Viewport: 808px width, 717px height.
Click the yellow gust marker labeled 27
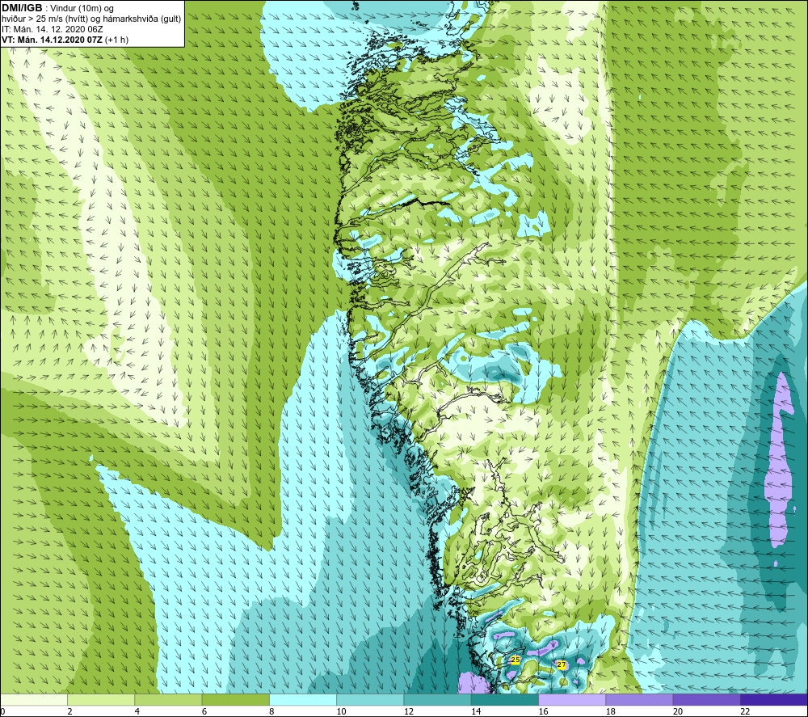click(562, 665)
